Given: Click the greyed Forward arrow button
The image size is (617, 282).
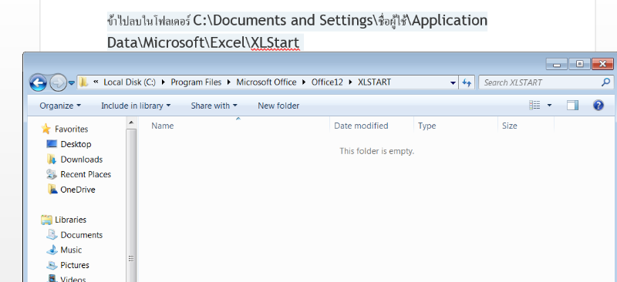Looking at the screenshot, I should pyautogui.click(x=58, y=82).
